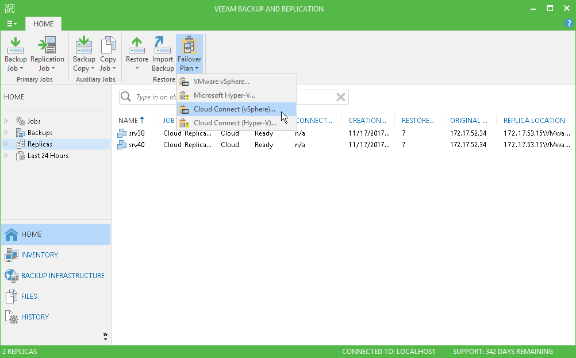Click the Inventory computers icon
The height and width of the screenshot is (358, 576).
click(x=11, y=255)
